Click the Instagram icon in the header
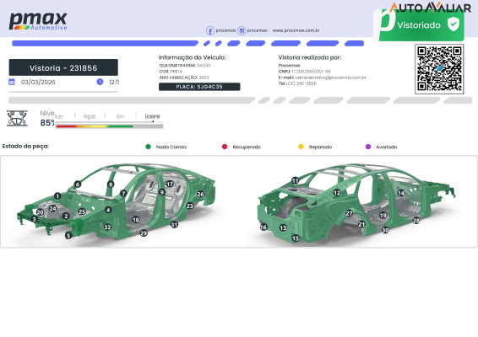This screenshot has height=337, width=478. tap(242, 30)
